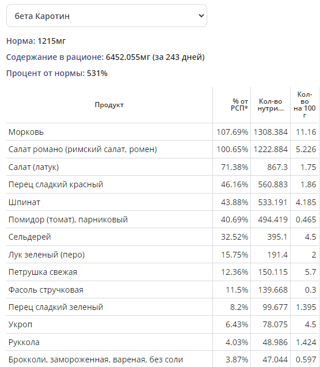This screenshot has height=367, width=320.
Task: Click the Кол-во нутри... column header
Action: click(271, 105)
